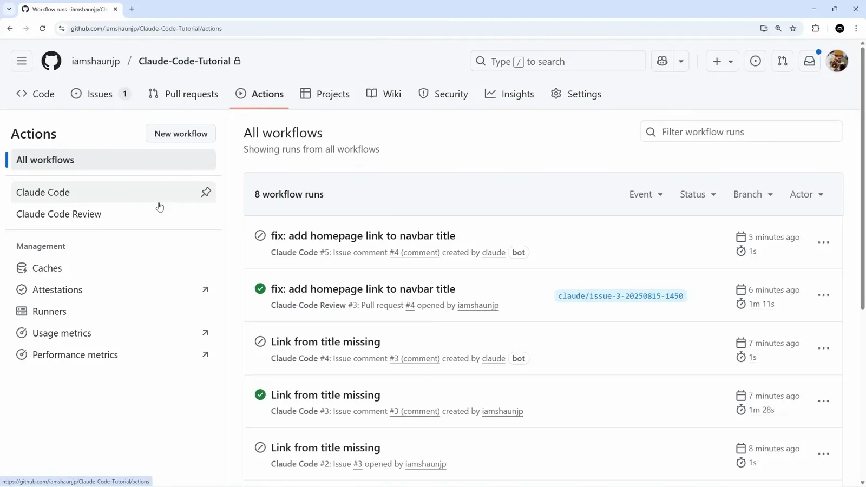Open the Status filter dropdown

tap(698, 194)
